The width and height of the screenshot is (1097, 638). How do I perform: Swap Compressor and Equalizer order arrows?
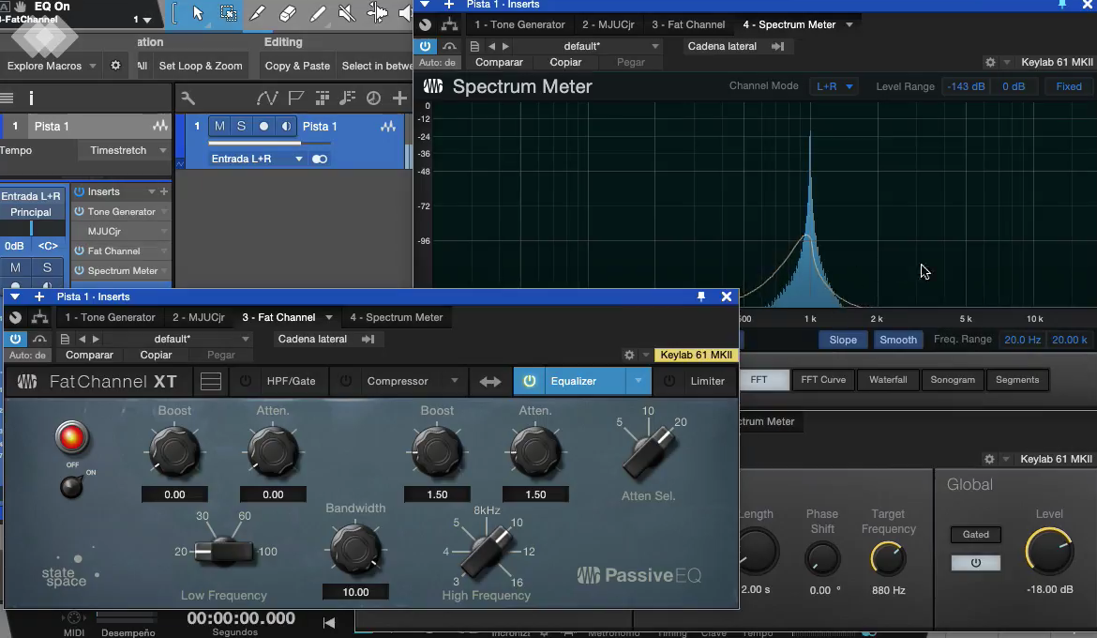click(x=489, y=382)
